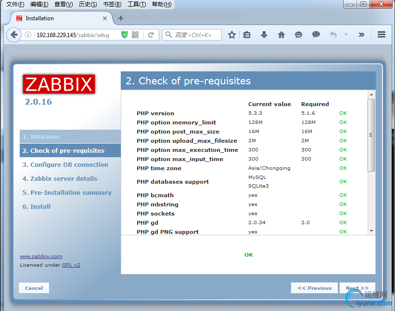Click the ZABBIX logo
Viewport: 395px width, 311px height.
59,84
